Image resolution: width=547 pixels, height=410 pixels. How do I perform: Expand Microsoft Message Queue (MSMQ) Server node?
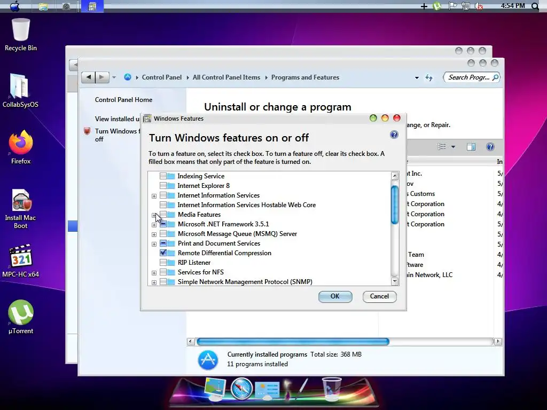(x=154, y=234)
